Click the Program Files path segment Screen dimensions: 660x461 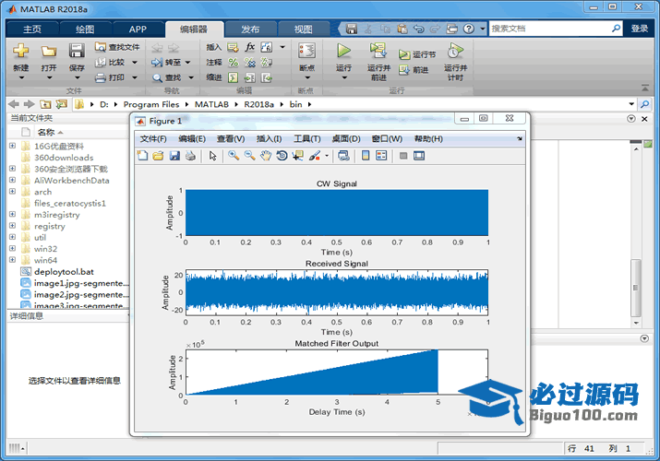click(x=151, y=104)
